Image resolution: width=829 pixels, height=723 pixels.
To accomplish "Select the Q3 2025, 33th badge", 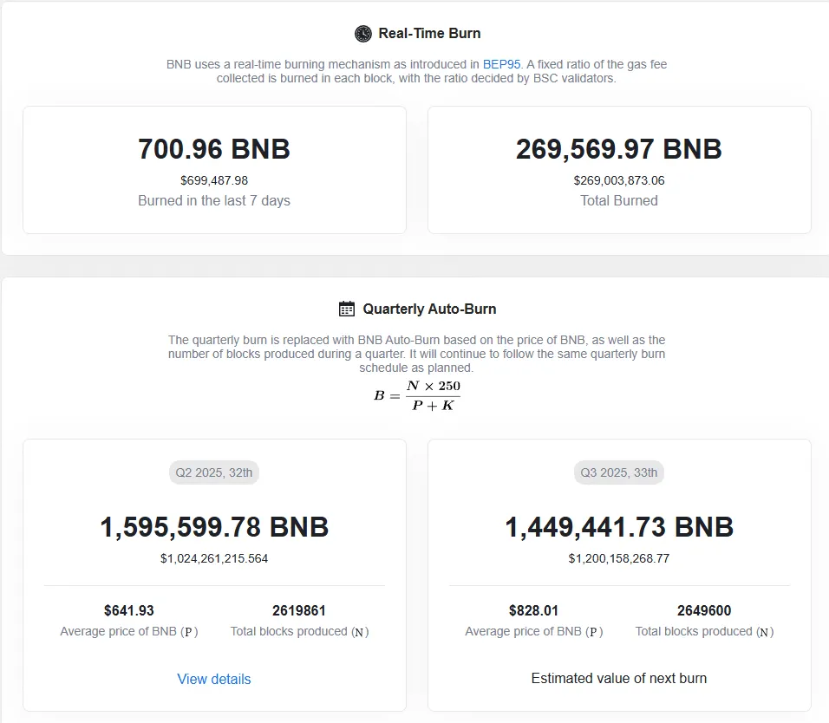I will (619, 472).
